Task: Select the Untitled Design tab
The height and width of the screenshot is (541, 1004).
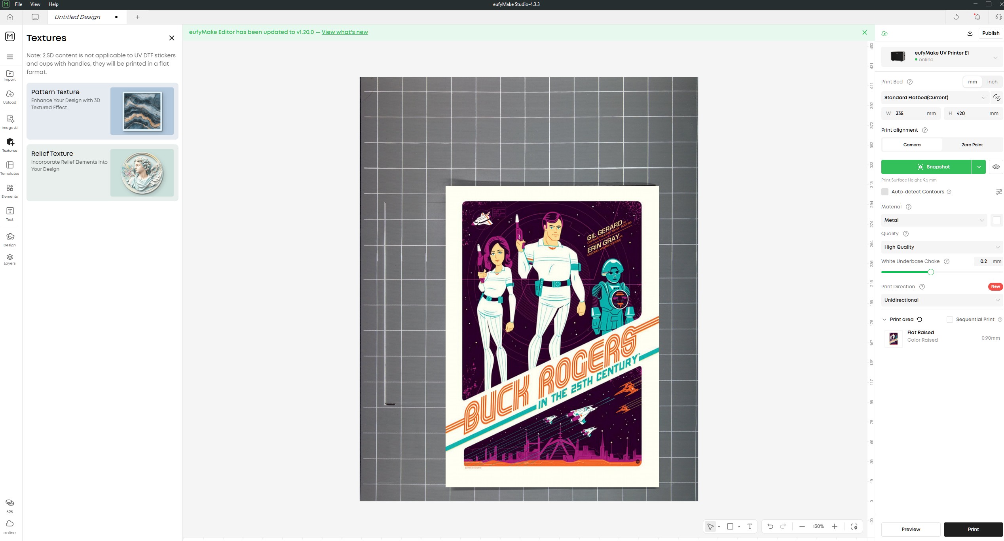Action: coord(87,17)
